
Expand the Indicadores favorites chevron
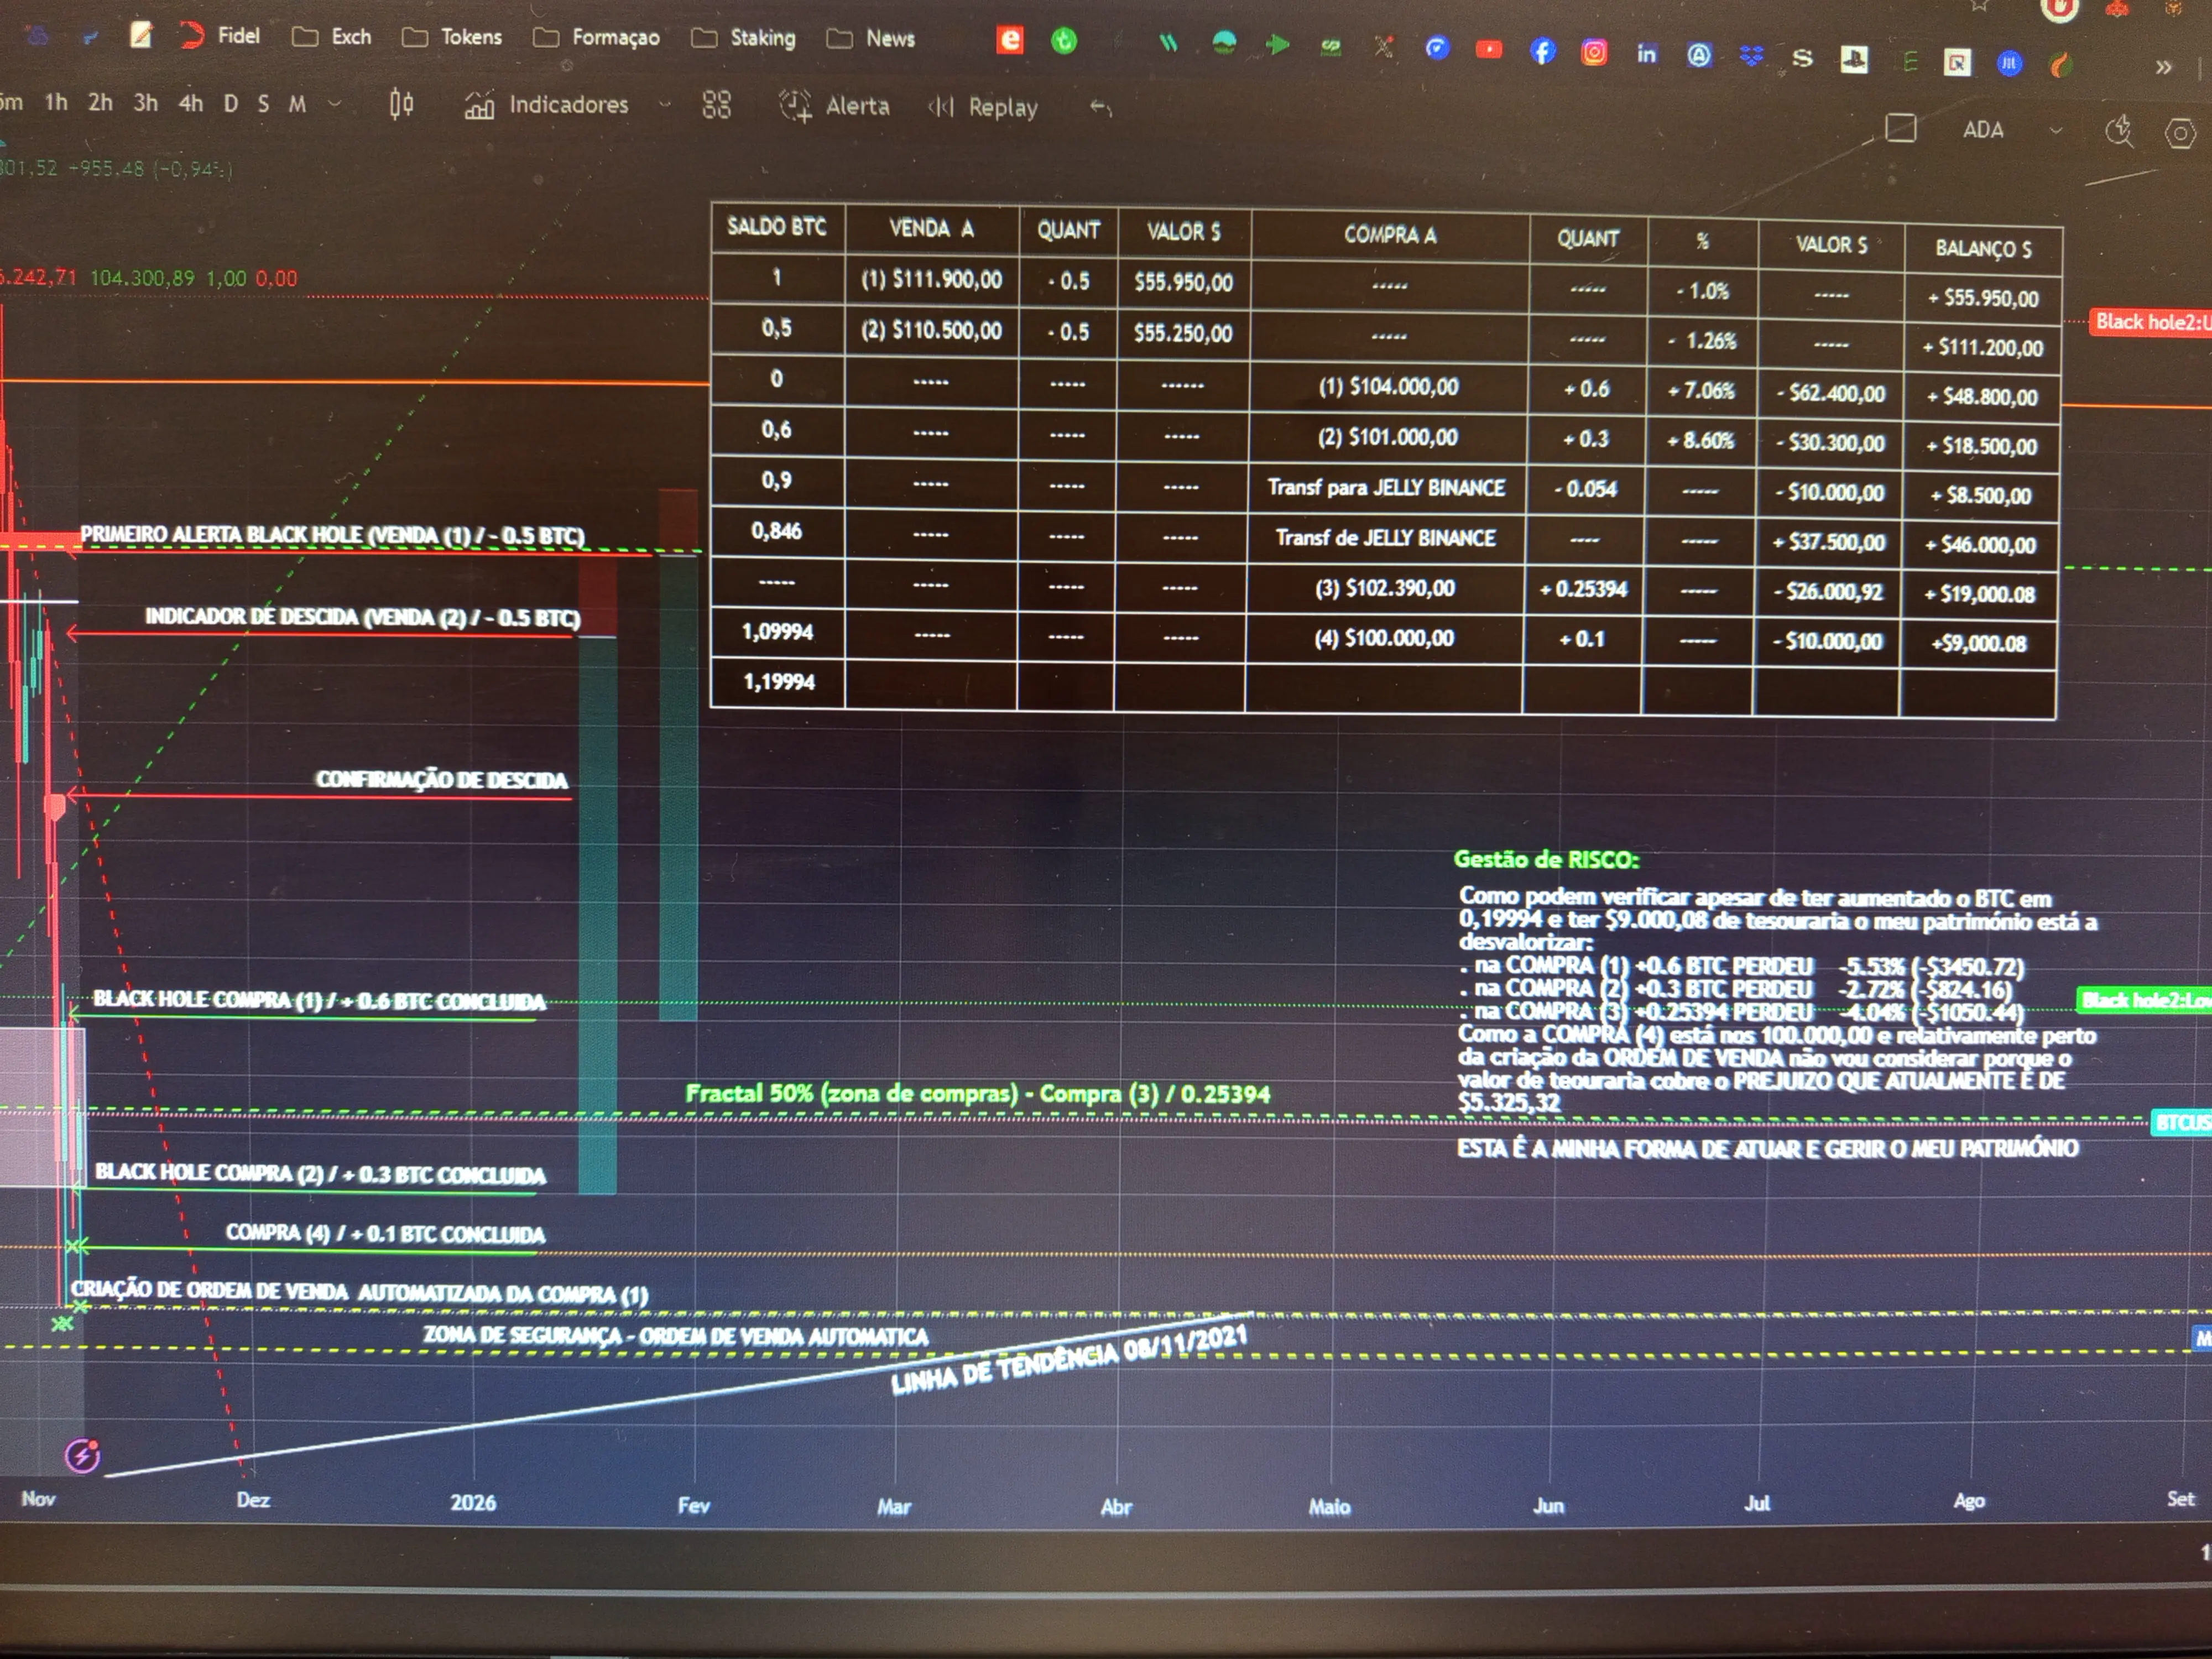[664, 104]
